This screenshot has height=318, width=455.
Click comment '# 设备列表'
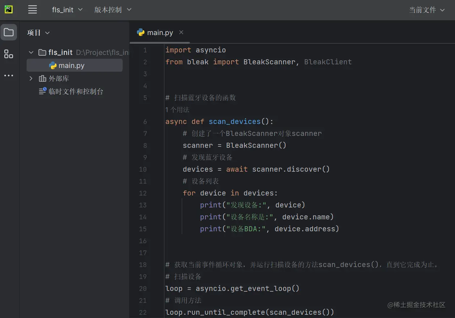point(201,181)
